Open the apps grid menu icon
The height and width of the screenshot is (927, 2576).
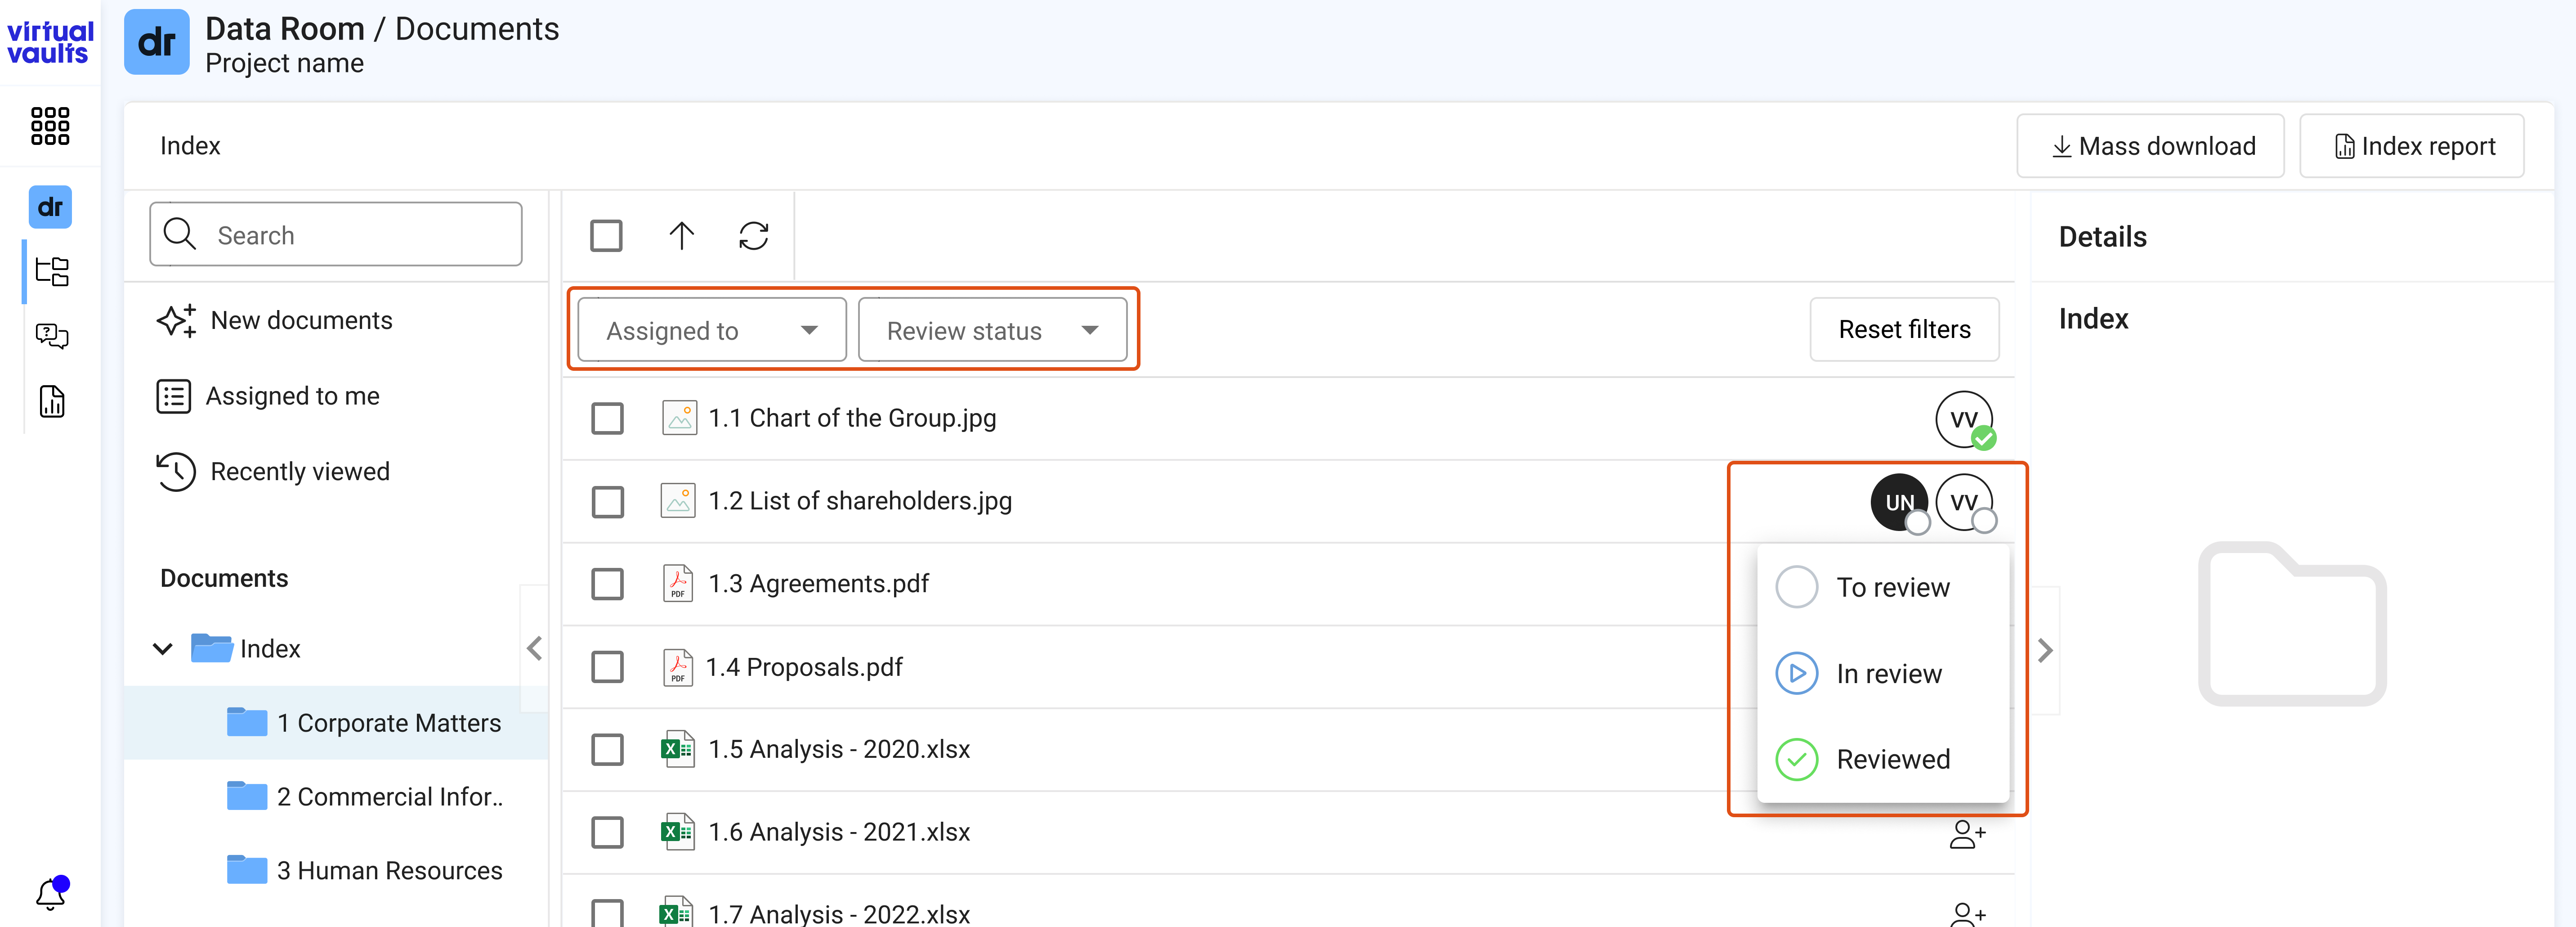click(x=50, y=126)
